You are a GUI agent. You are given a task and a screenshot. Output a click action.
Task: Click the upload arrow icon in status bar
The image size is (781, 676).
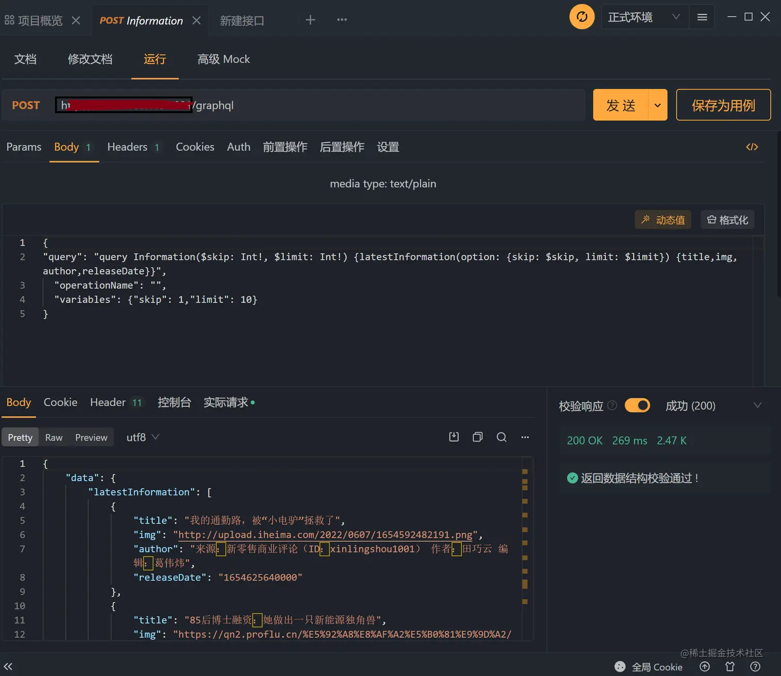pos(705,666)
